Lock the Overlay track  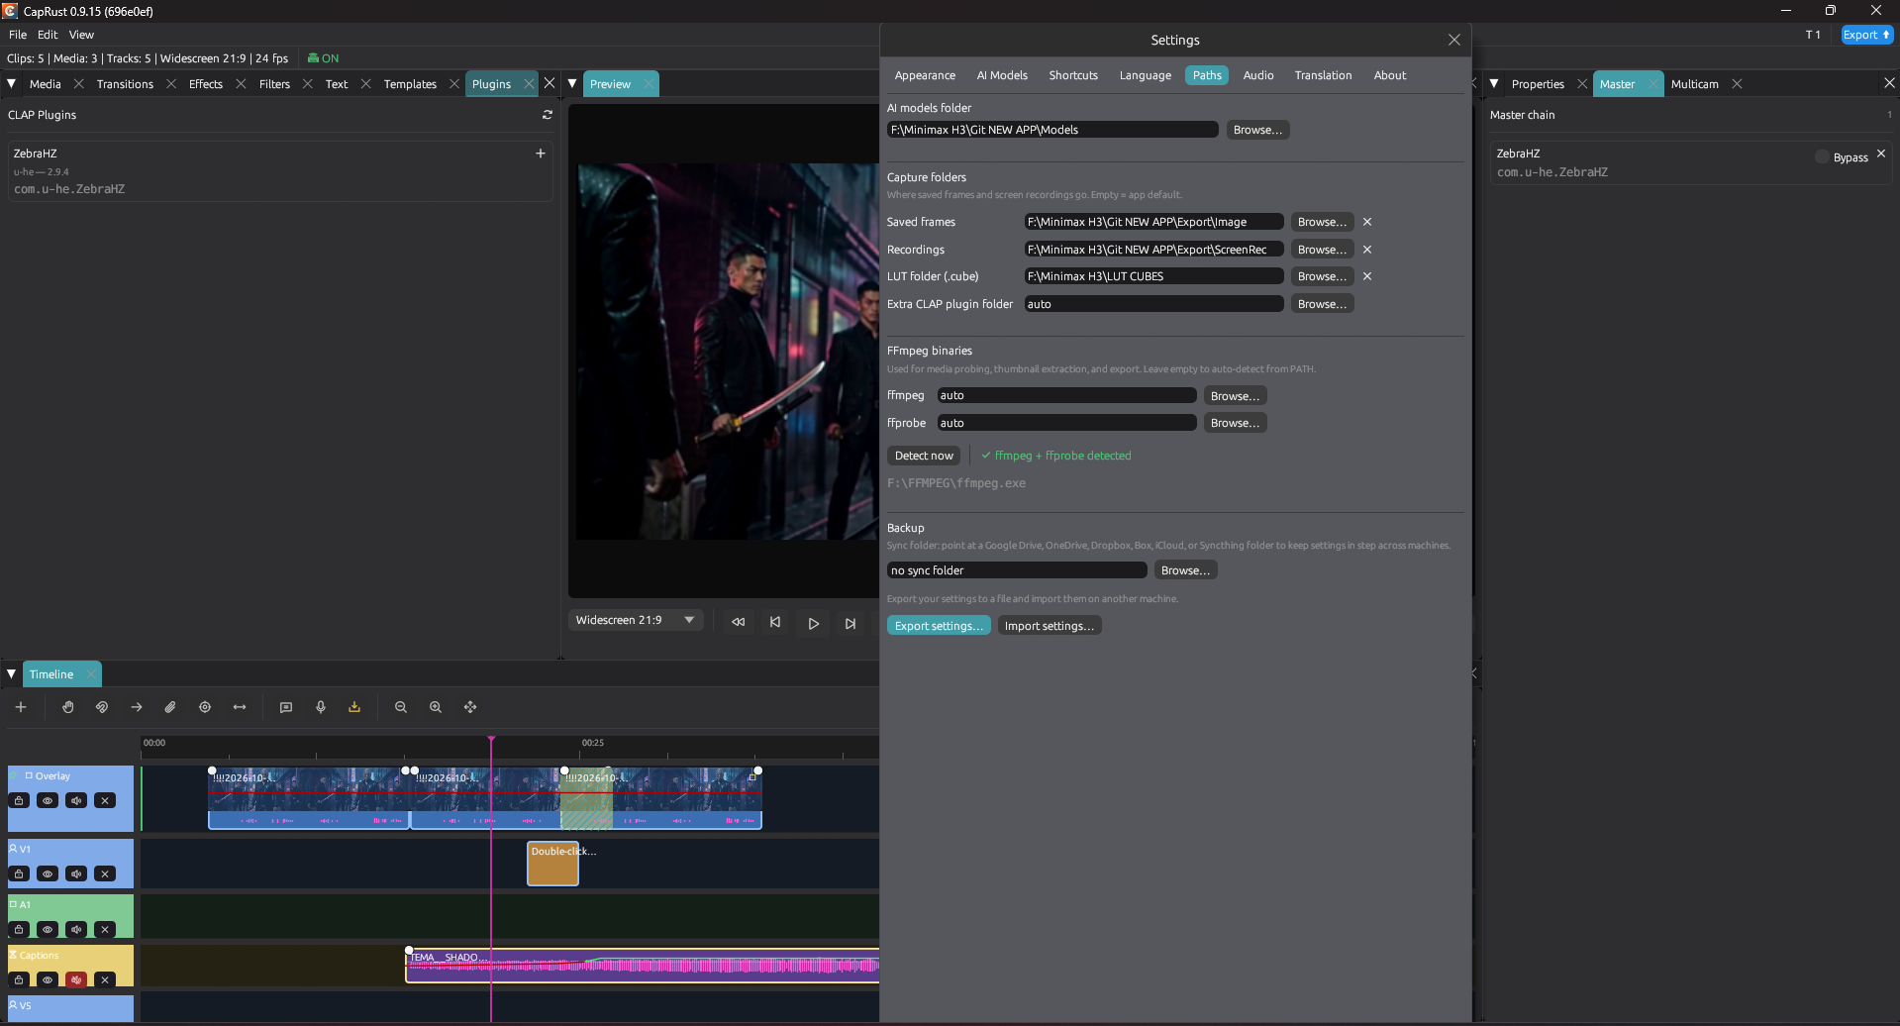[19, 800]
